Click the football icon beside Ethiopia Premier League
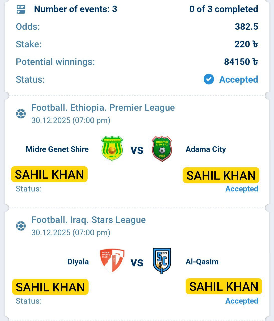This screenshot has width=274, height=321. click(21, 114)
